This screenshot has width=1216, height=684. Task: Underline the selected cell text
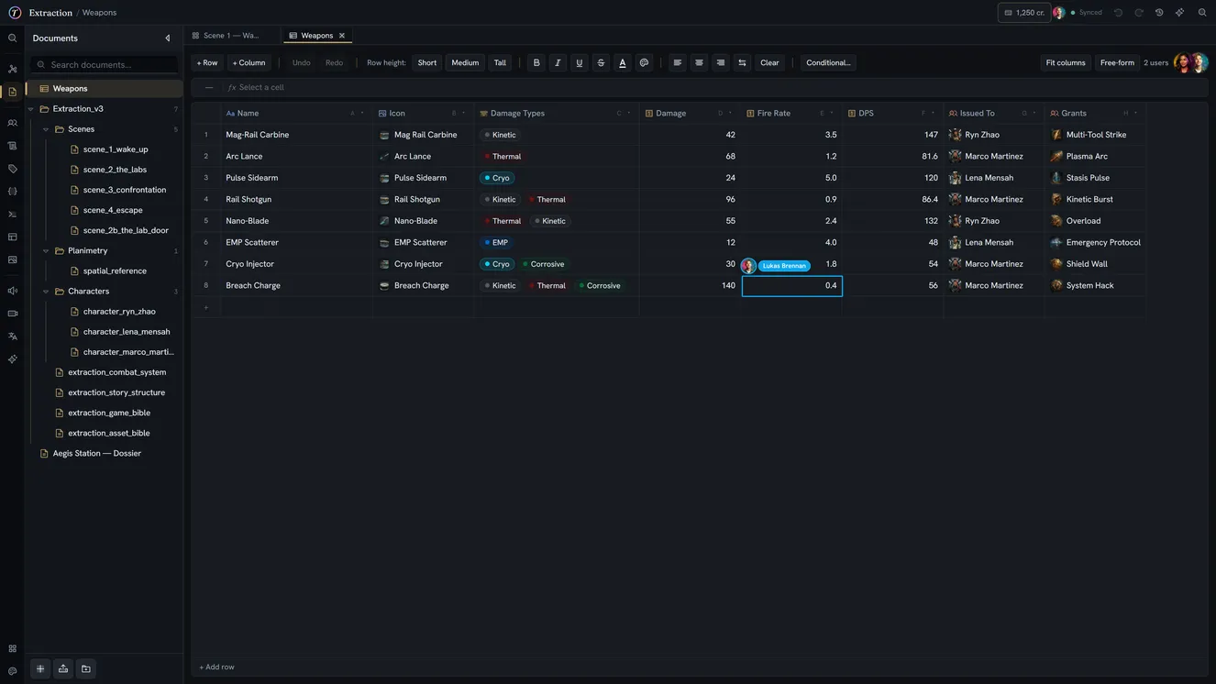coord(580,63)
